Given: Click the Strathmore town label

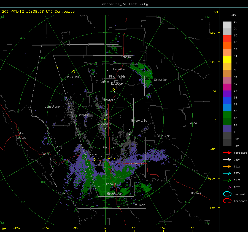Looking at the screenshot, I should point(134,163).
